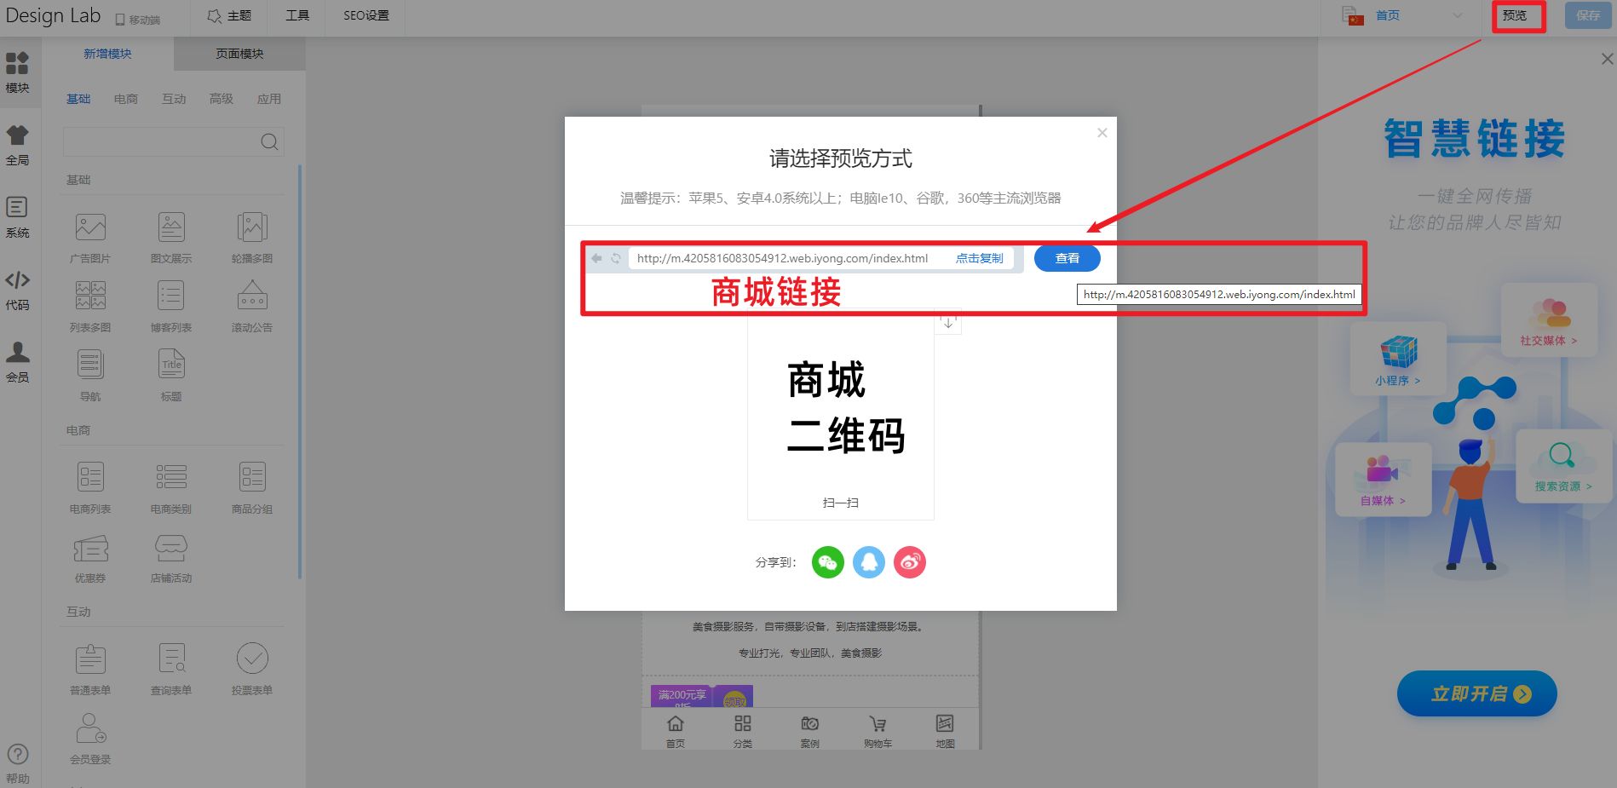1617x788 pixels.
Task: Click 查看 to view the shop link
Action: click(1067, 258)
